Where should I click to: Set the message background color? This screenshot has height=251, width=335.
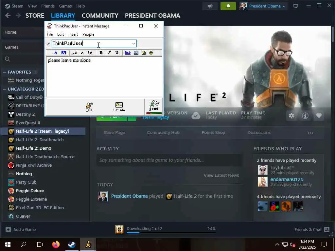click(x=64, y=53)
